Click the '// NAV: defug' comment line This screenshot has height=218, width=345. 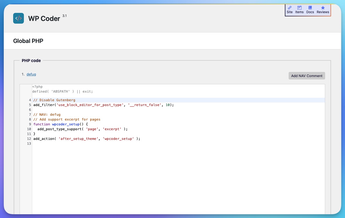pos(47,115)
